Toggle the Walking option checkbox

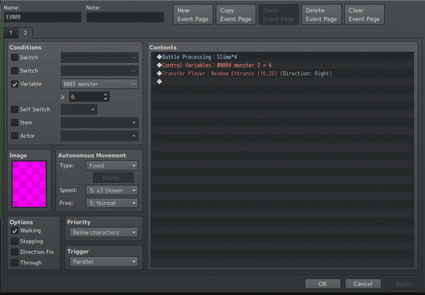(15, 231)
